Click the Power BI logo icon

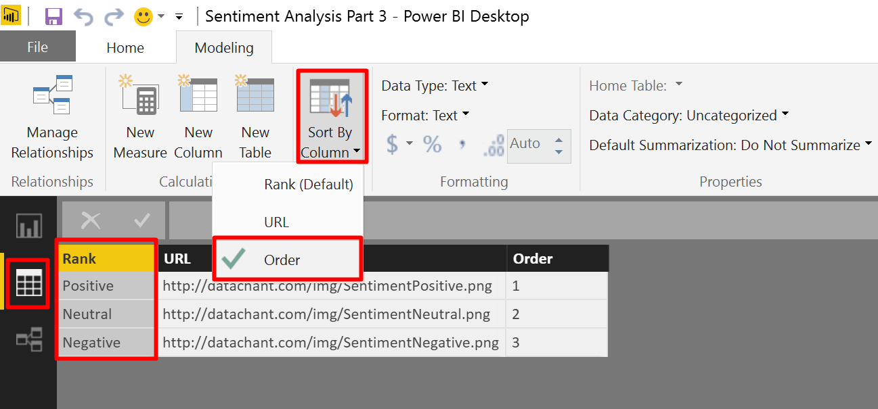point(12,16)
